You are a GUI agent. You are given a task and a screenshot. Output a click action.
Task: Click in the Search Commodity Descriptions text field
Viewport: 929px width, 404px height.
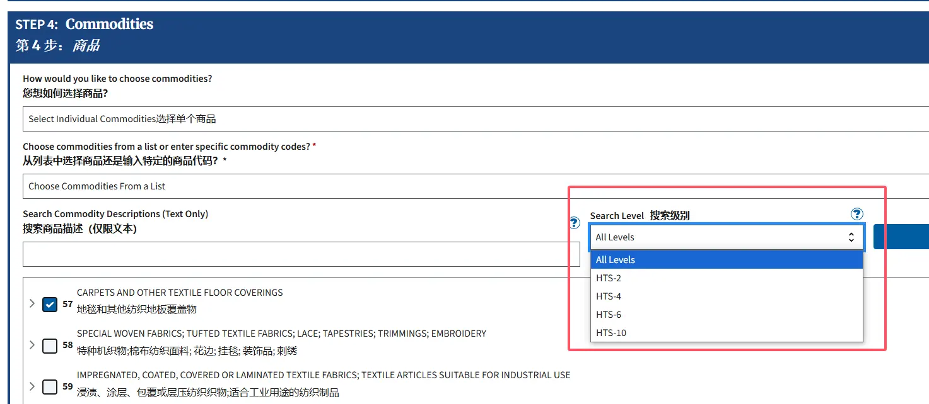pyautogui.click(x=301, y=254)
